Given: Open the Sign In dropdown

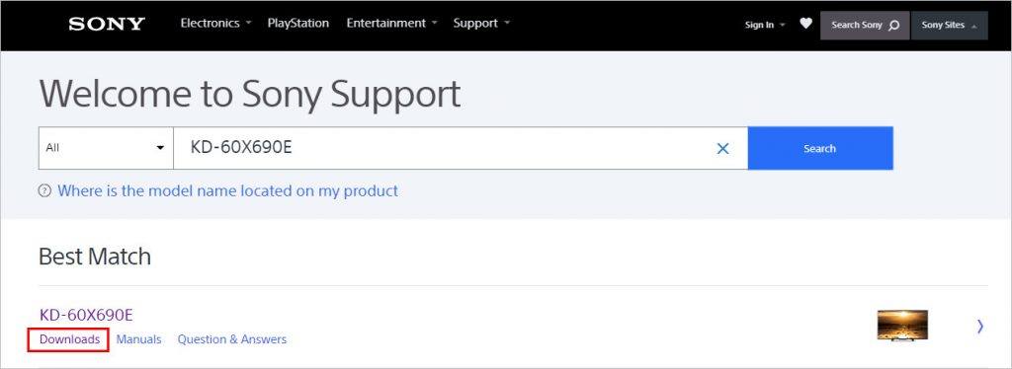Looking at the screenshot, I should pyautogui.click(x=765, y=25).
